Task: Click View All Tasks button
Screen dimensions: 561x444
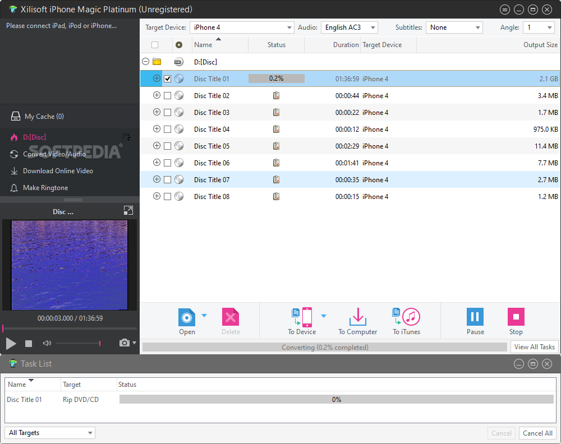Action: pyautogui.click(x=535, y=347)
